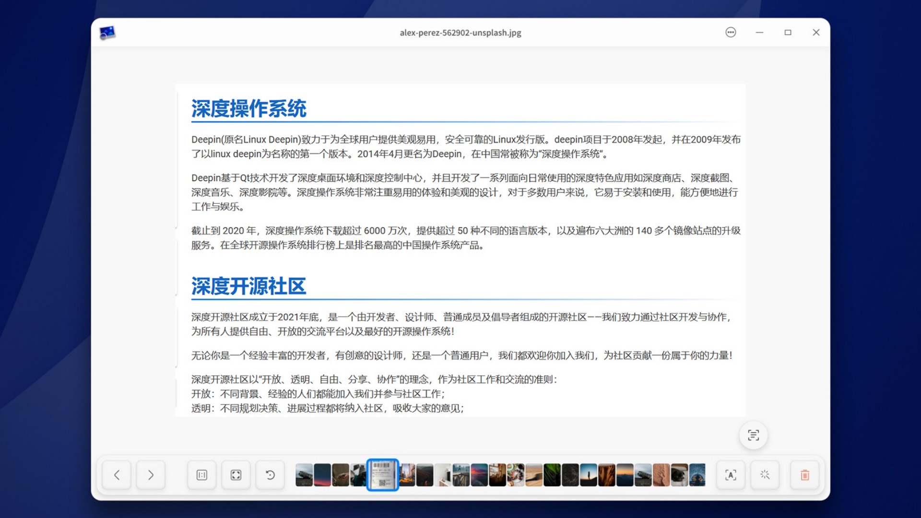Select the green leaf thumbnail
Screen dimensions: 921x518
coord(552,475)
